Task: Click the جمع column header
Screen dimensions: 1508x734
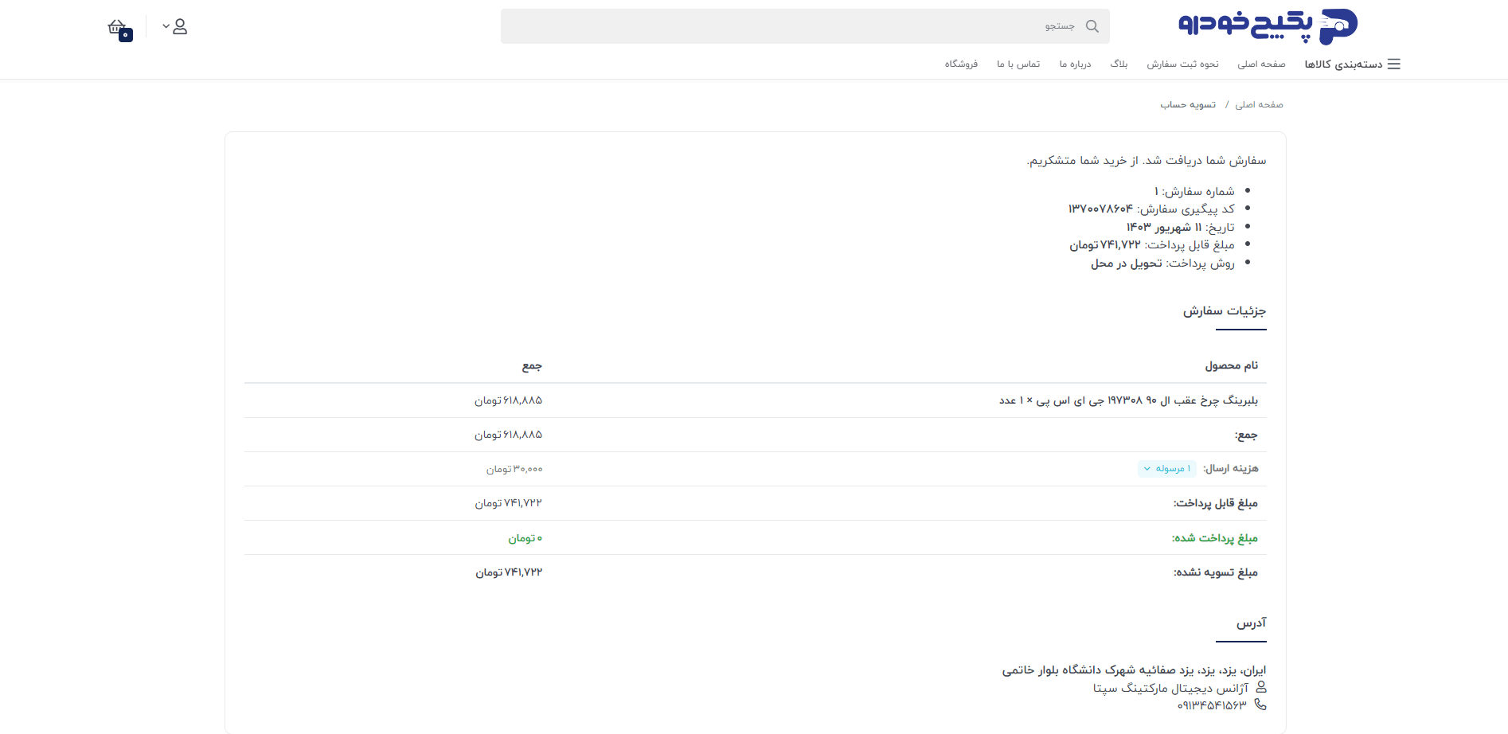Action: (x=532, y=365)
